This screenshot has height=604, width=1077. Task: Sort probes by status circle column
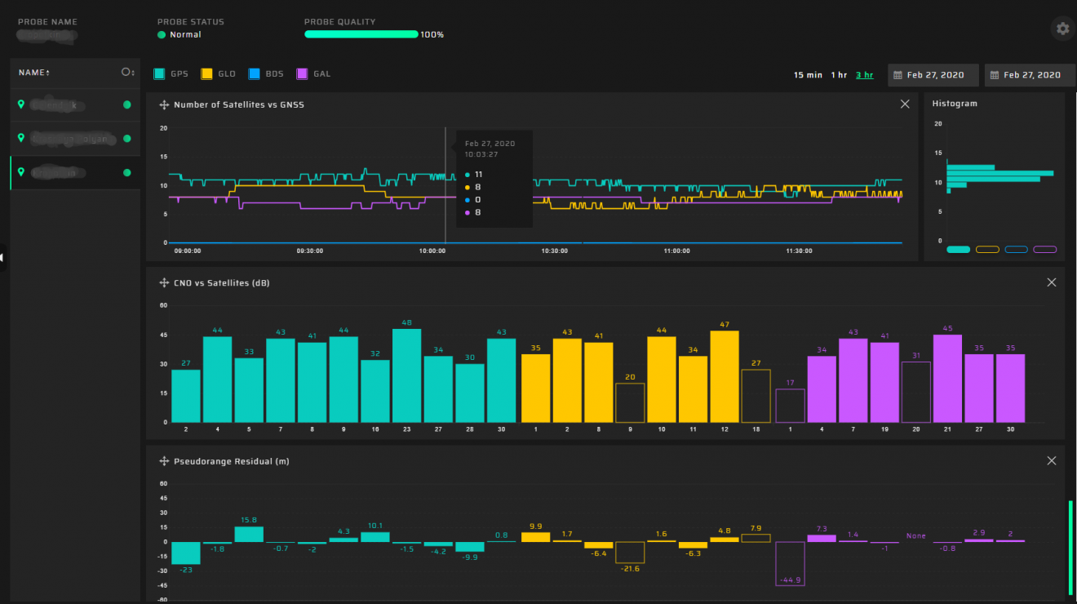tap(127, 73)
